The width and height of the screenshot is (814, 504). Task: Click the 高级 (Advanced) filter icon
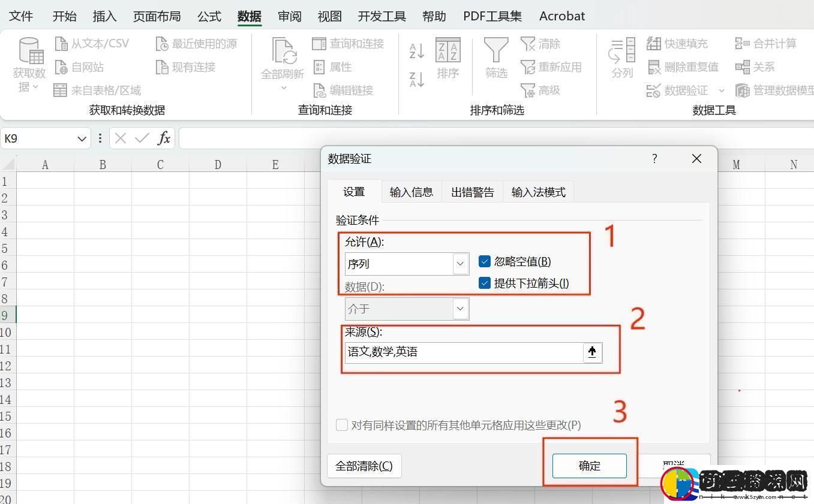pos(528,90)
